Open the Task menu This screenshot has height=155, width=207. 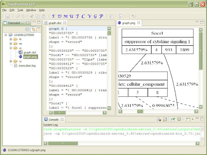click(x=20, y=10)
